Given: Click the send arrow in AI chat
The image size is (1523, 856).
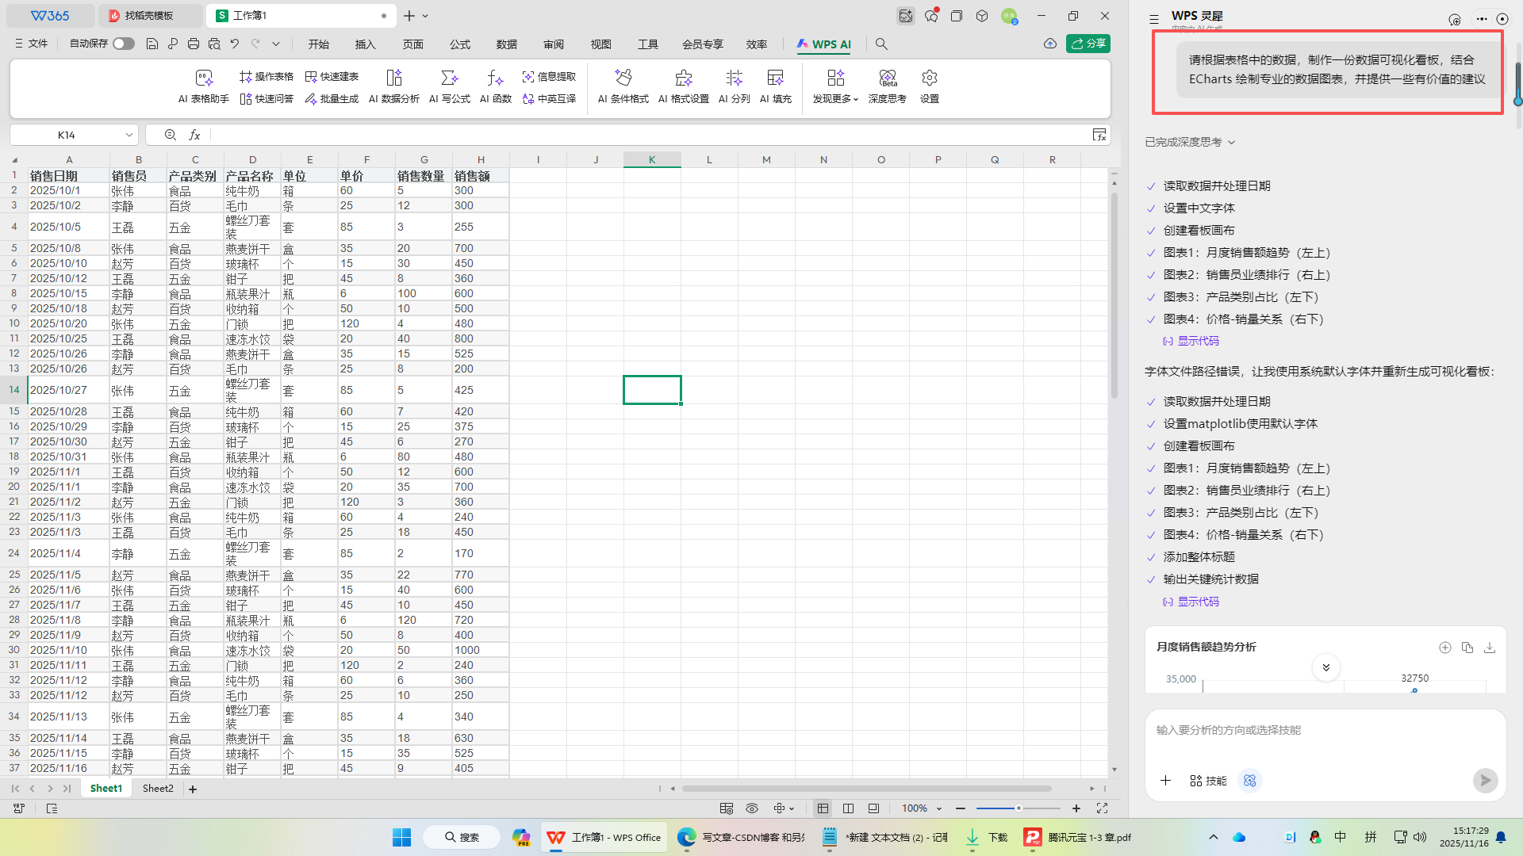Looking at the screenshot, I should coord(1485,781).
